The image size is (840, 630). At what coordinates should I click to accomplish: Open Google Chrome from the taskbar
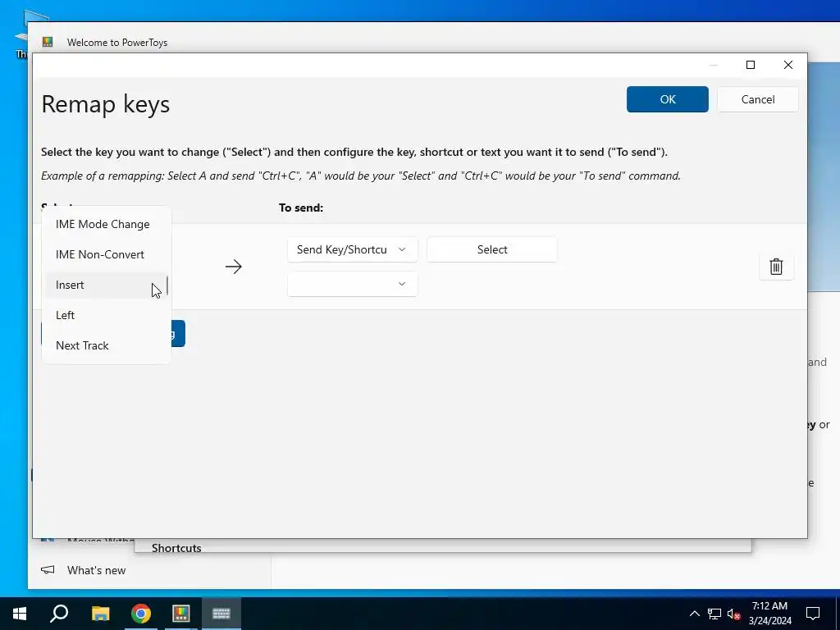[141, 614]
